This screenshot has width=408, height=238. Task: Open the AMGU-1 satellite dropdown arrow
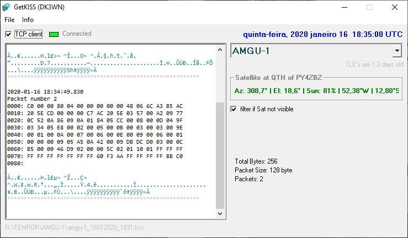pos(397,51)
